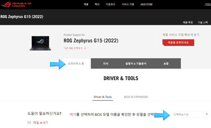Open the 서비스 지원 menu item
This screenshot has height=128, width=211.
click(x=128, y=4)
